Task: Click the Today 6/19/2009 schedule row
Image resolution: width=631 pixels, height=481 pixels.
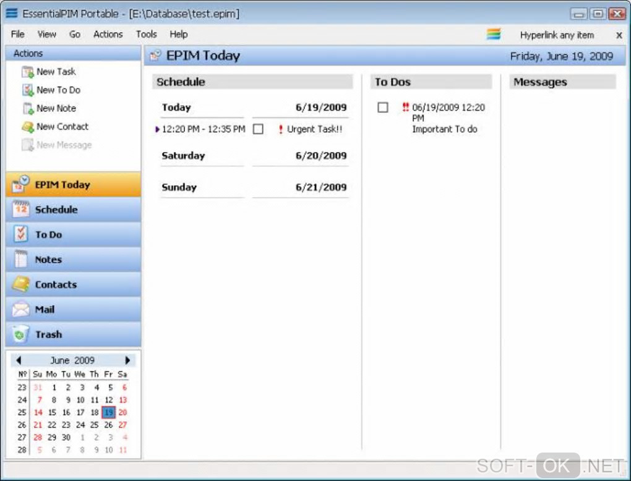Action: point(254,108)
